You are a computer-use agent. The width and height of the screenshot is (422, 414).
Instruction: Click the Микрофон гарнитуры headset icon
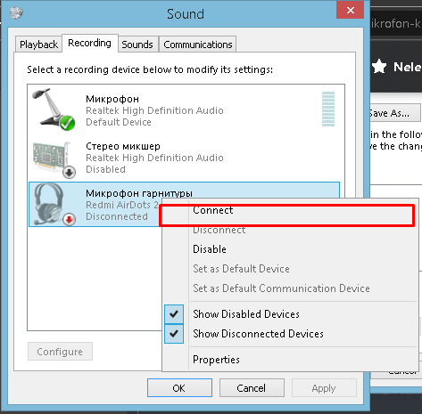(54, 204)
